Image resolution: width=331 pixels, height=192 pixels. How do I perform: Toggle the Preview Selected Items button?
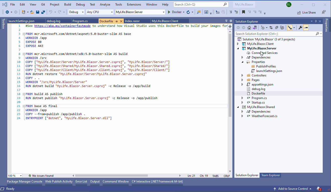tap(306, 28)
